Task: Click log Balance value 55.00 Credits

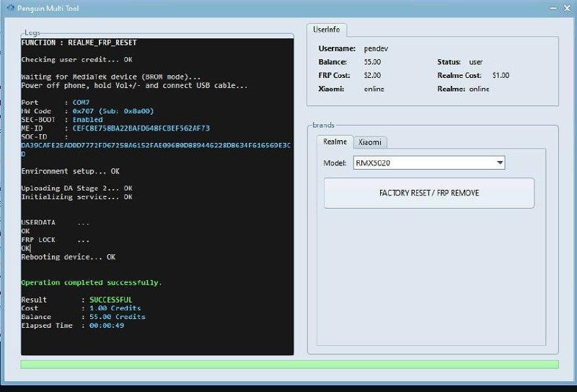Action: (x=118, y=317)
